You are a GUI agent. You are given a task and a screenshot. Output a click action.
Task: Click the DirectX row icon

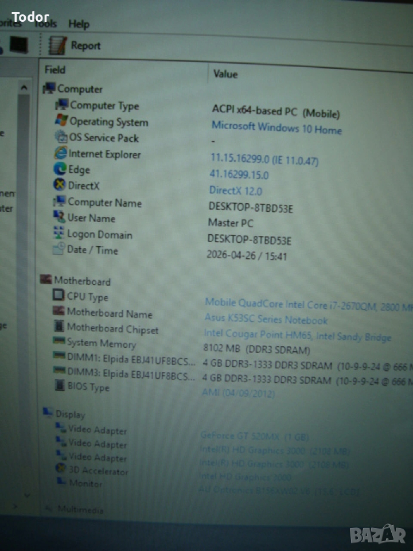point(60,185)
